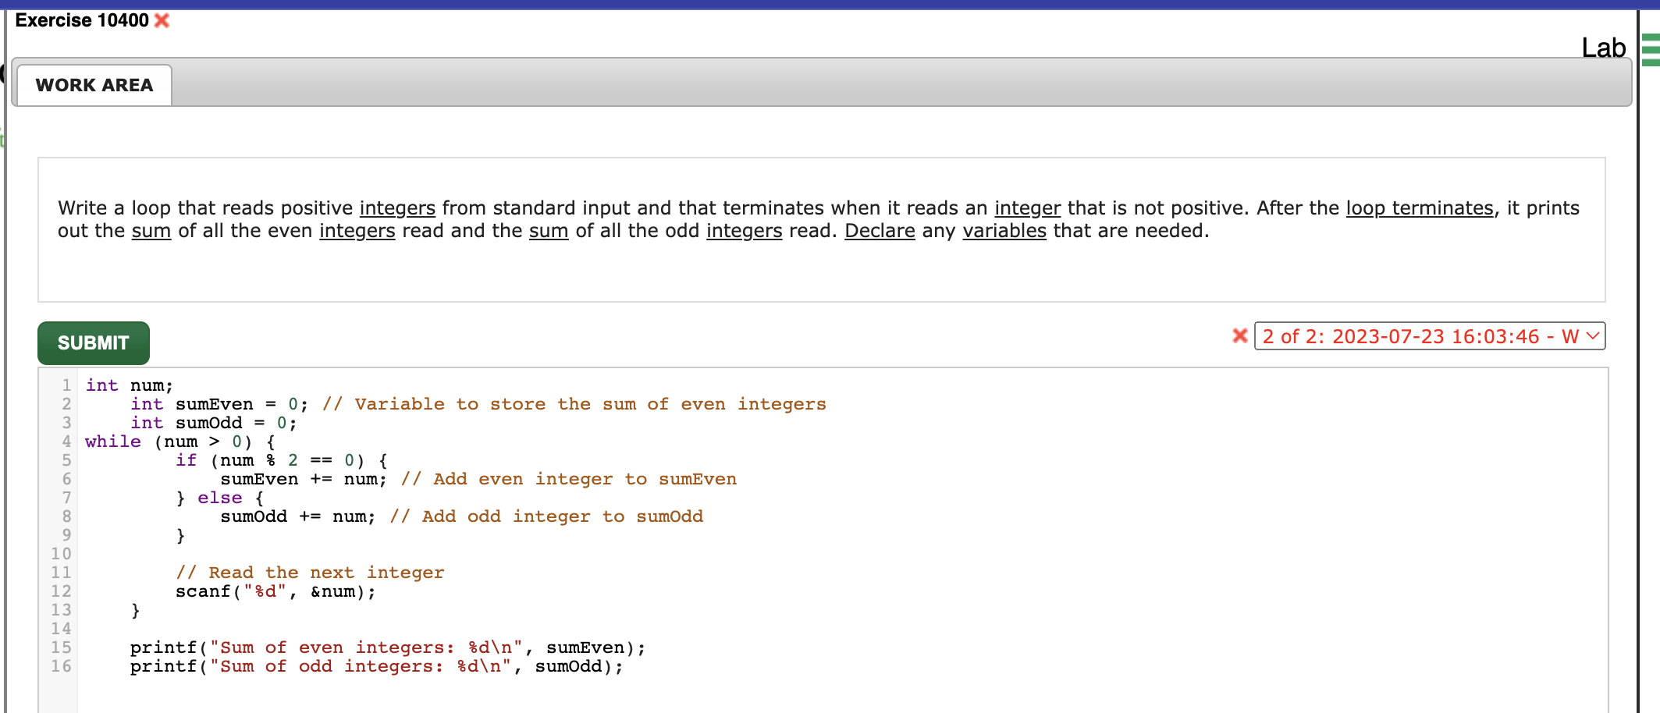Click the Exercise 10400 title
1660x713 pixels.
[80, 21]
